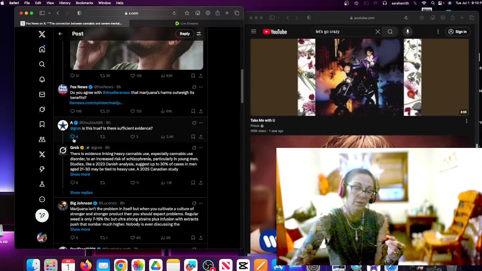Open YouTube hamburger guide menu

[253, 32]
